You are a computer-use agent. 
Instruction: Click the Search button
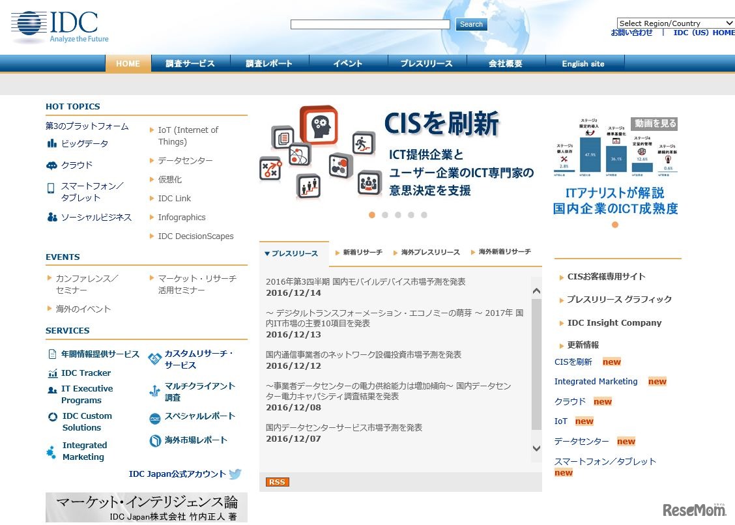pos(471,24)
